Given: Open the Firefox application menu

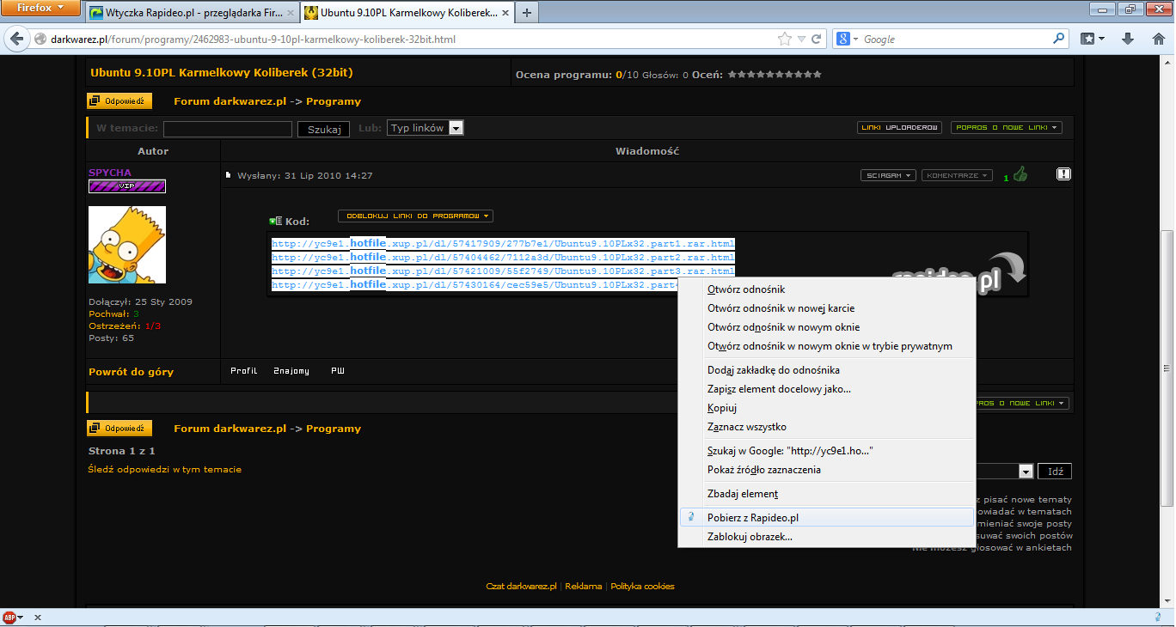Looking at the screenshot, I should pyautogui.click(x=41, y=9).
